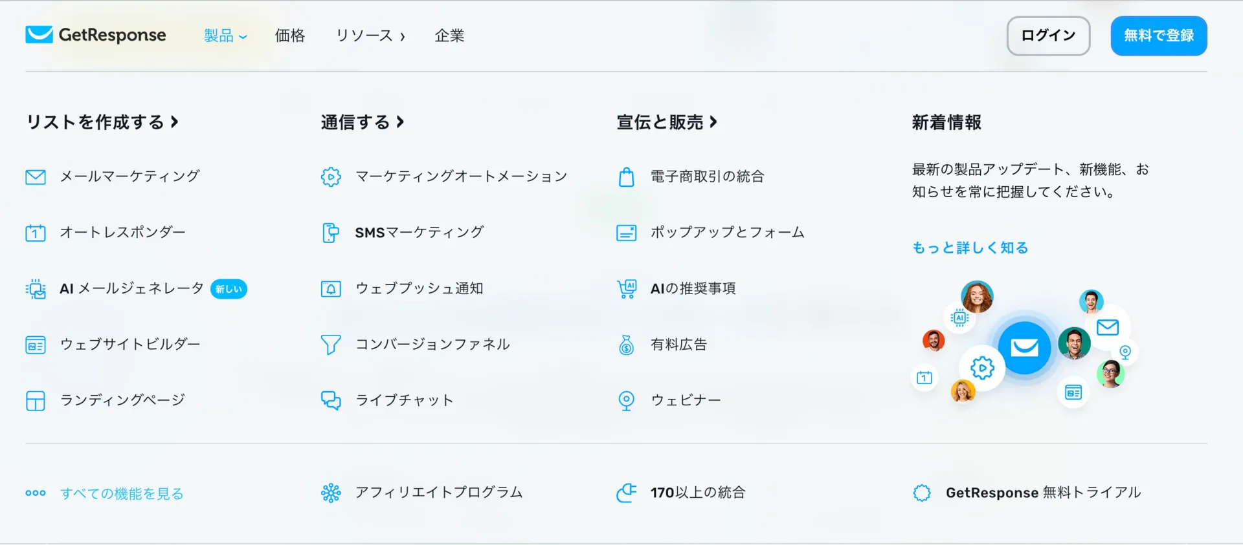Click the email marketing envelope icon
The height and width of the screenshot is (545, 1243).
point(36,176)
